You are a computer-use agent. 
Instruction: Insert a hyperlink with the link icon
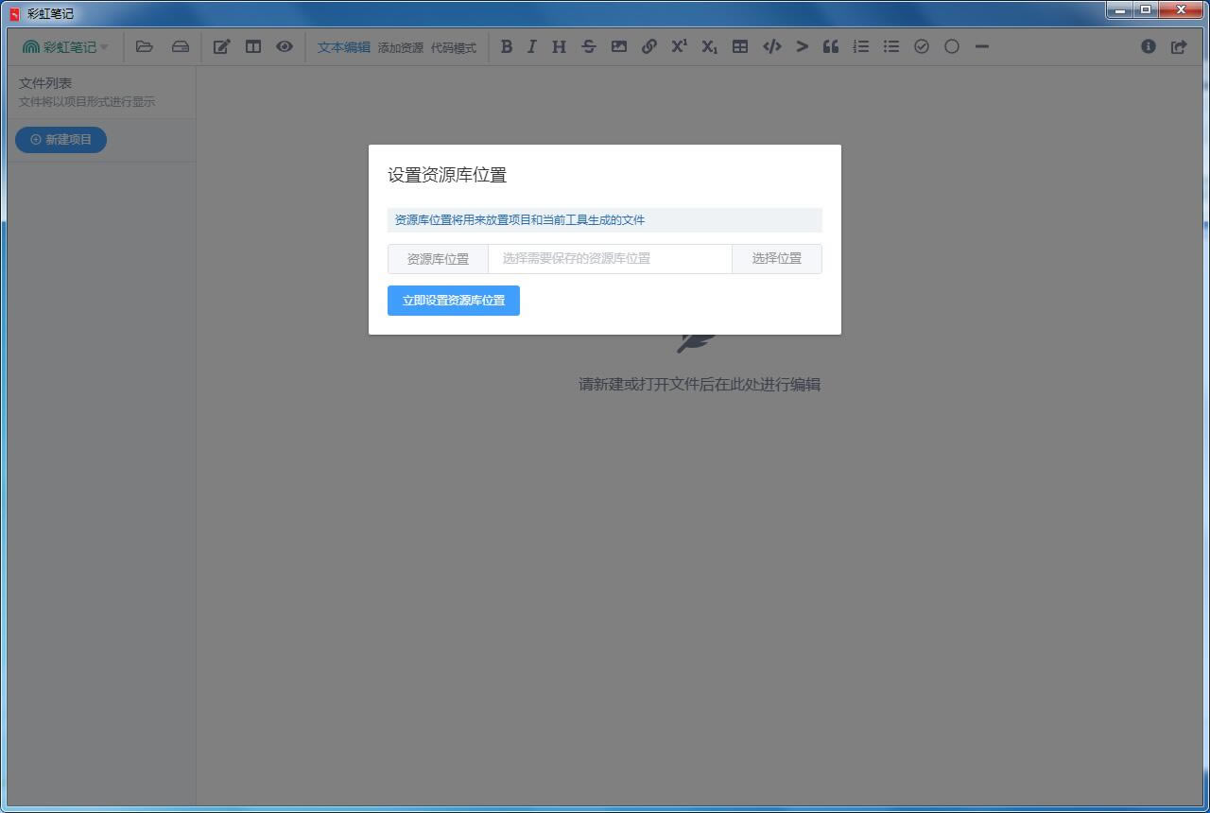(x=649, y=46)
